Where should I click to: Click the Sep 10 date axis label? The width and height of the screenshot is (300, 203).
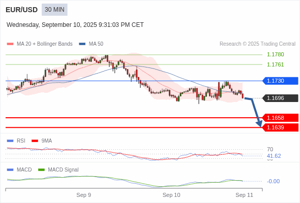coord(171,195)
